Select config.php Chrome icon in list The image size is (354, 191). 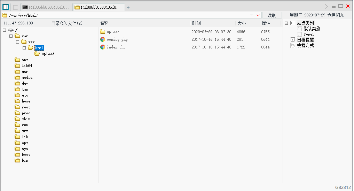coord(102,39)
